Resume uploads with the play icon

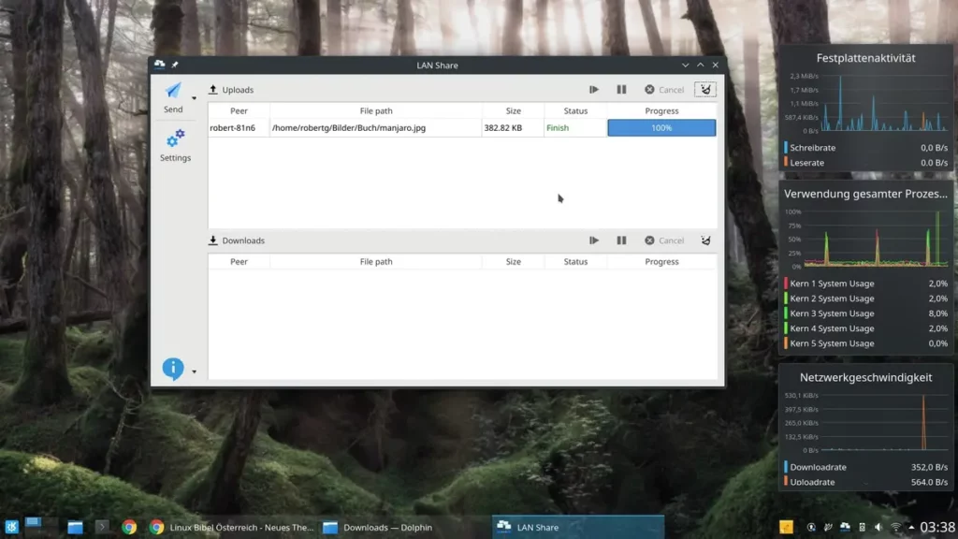pyautogui.click(x=594, y=89)
